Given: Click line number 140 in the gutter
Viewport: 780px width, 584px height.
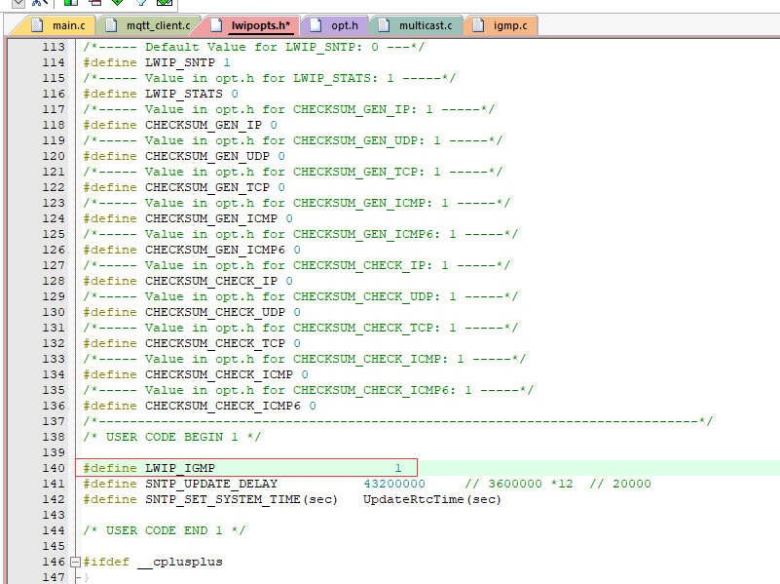Looking at the screenshot, I should (x=55, y=467).
